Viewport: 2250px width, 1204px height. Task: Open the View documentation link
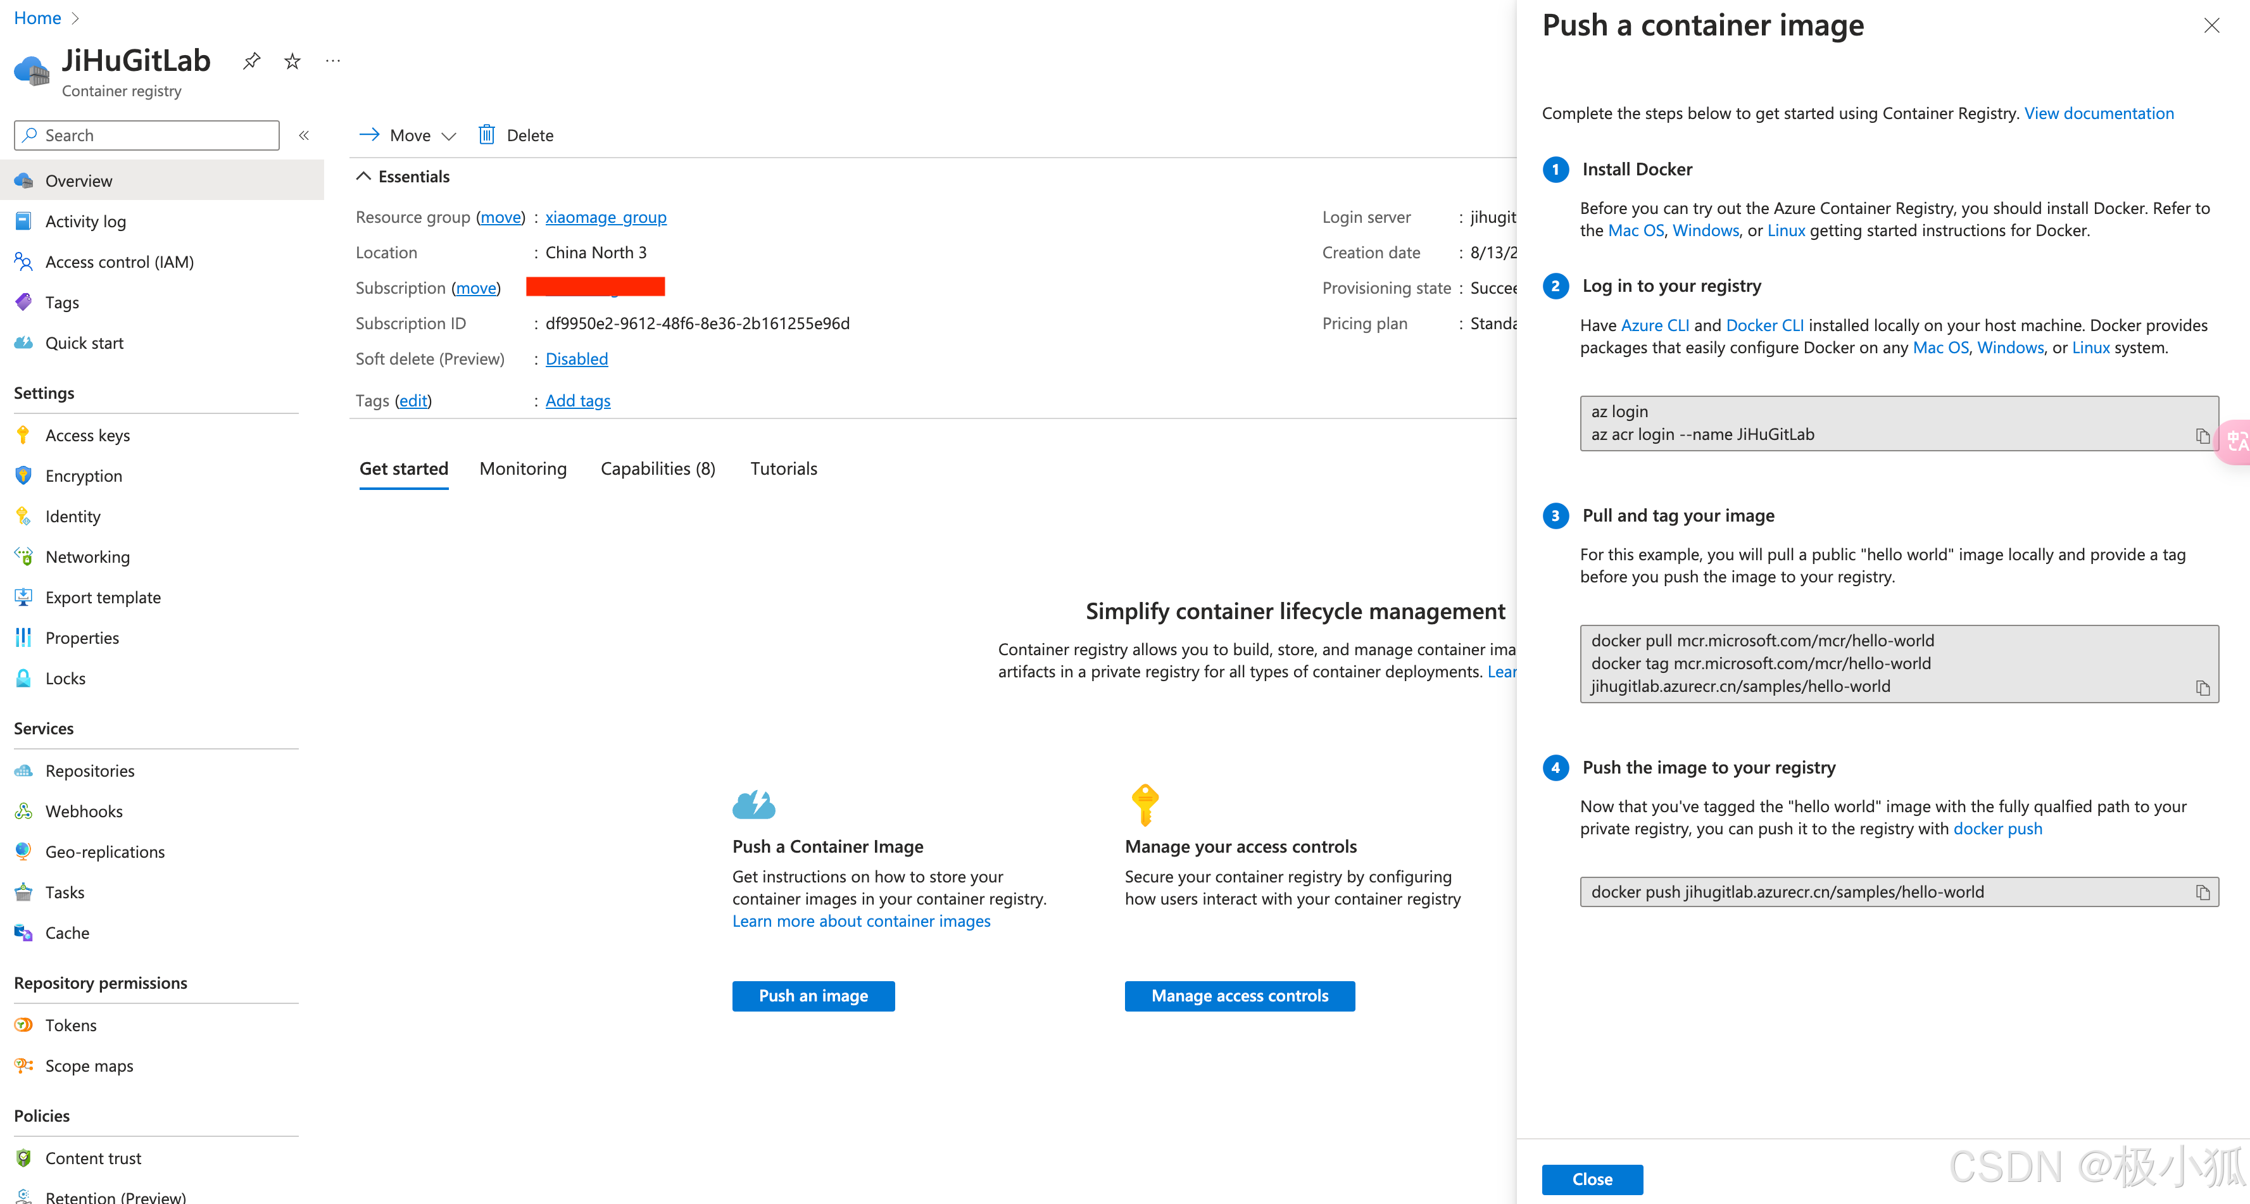pyautogui.click(x=2099, y=113)
